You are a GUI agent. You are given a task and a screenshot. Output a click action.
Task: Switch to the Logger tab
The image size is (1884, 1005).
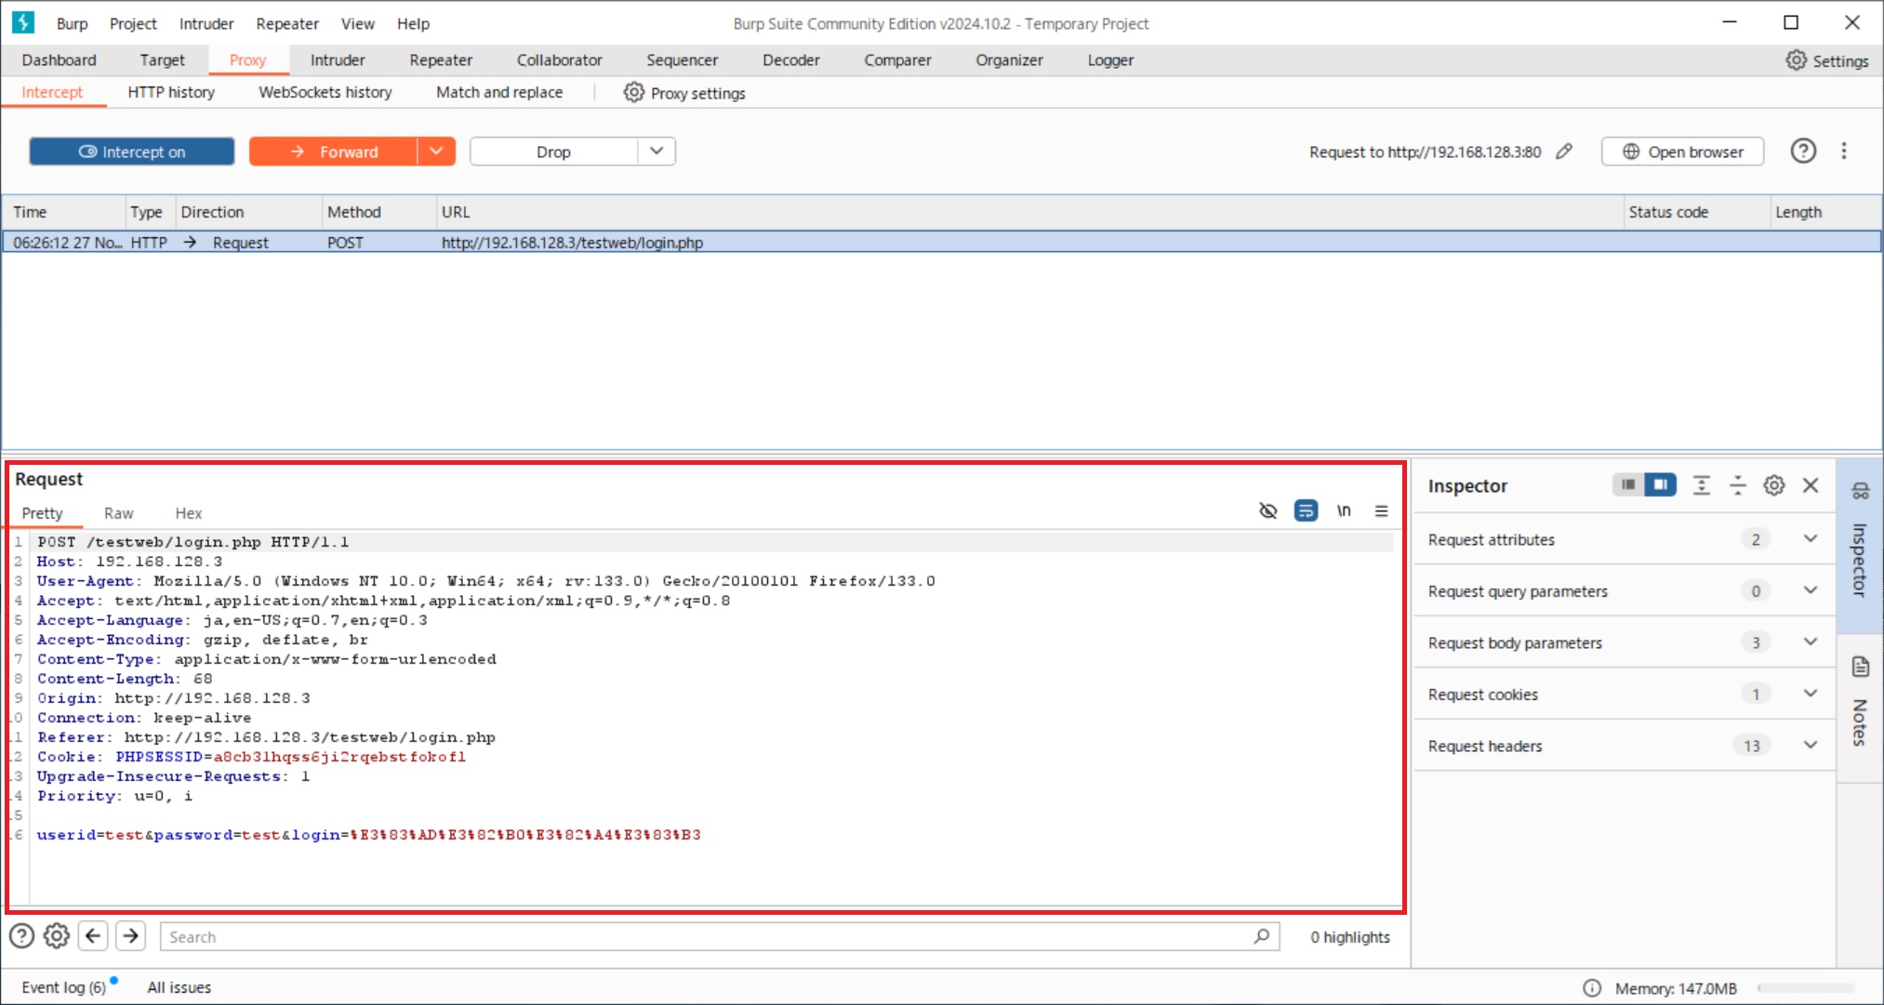tap(1110, 60)
